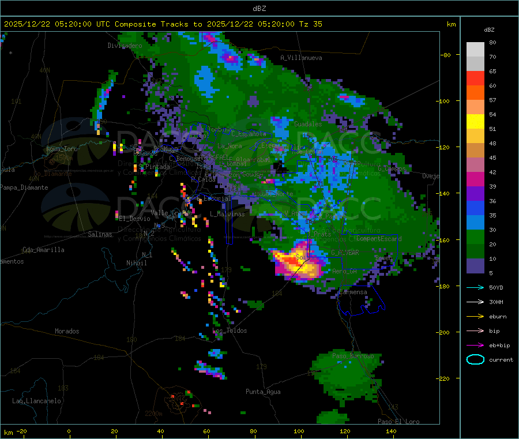Select the light blue 30-35 dBZ swatch
Image resolution: width=519 pixels, height=439 pixels.
click(x=475, y=223)
